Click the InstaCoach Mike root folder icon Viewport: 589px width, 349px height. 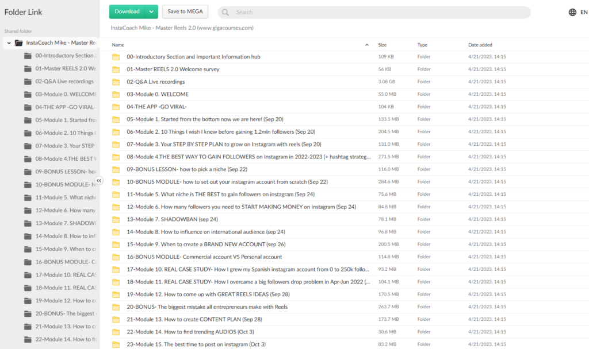tap(18, 43)
